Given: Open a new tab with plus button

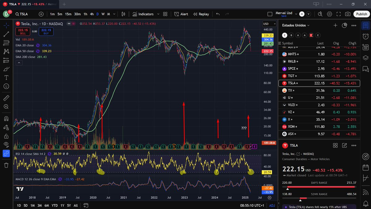Looking at the screenshot, I should click(x=64, y=4).
